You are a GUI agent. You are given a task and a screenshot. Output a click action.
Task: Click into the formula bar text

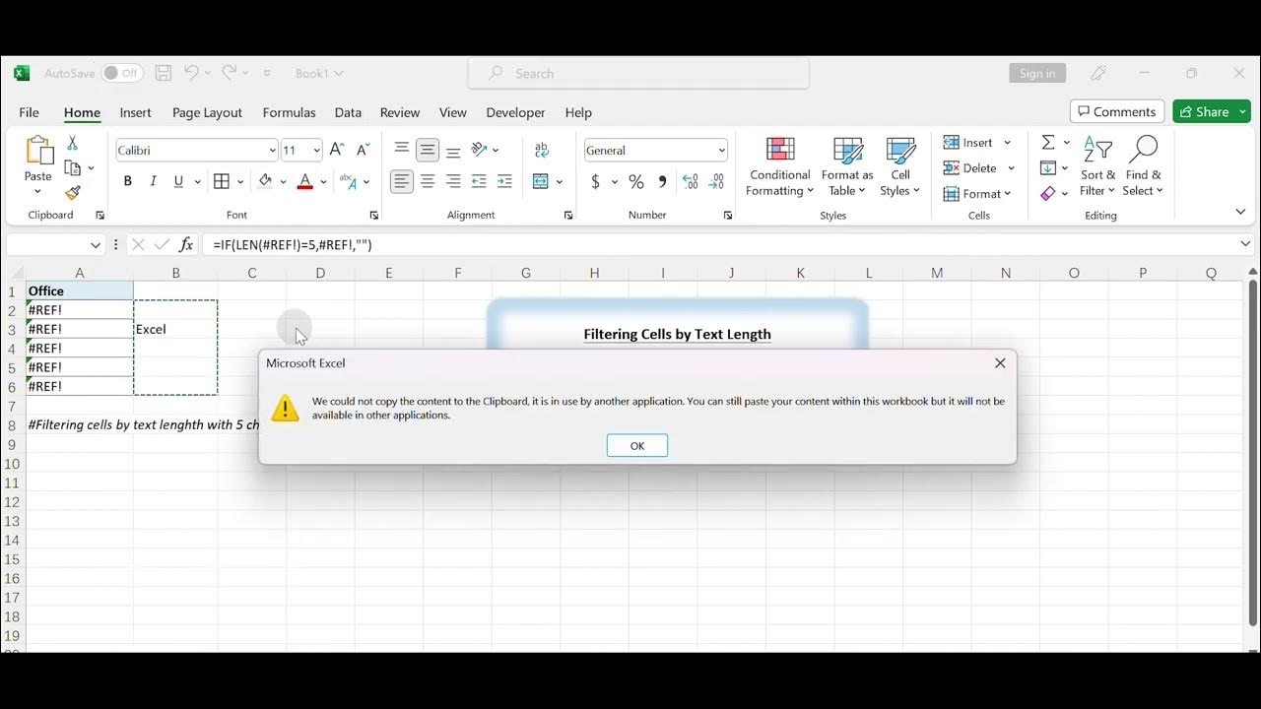293,245
